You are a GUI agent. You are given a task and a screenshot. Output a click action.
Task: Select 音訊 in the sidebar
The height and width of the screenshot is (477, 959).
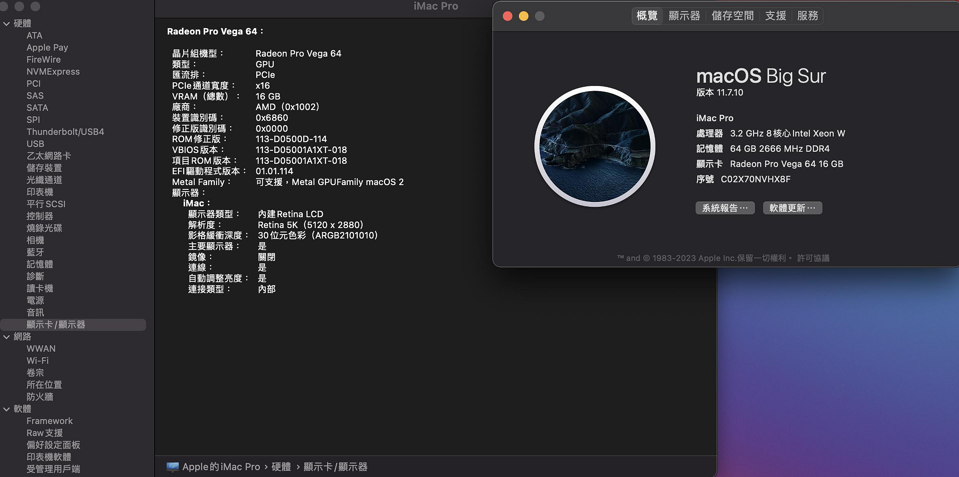click(x=35, y=313)
